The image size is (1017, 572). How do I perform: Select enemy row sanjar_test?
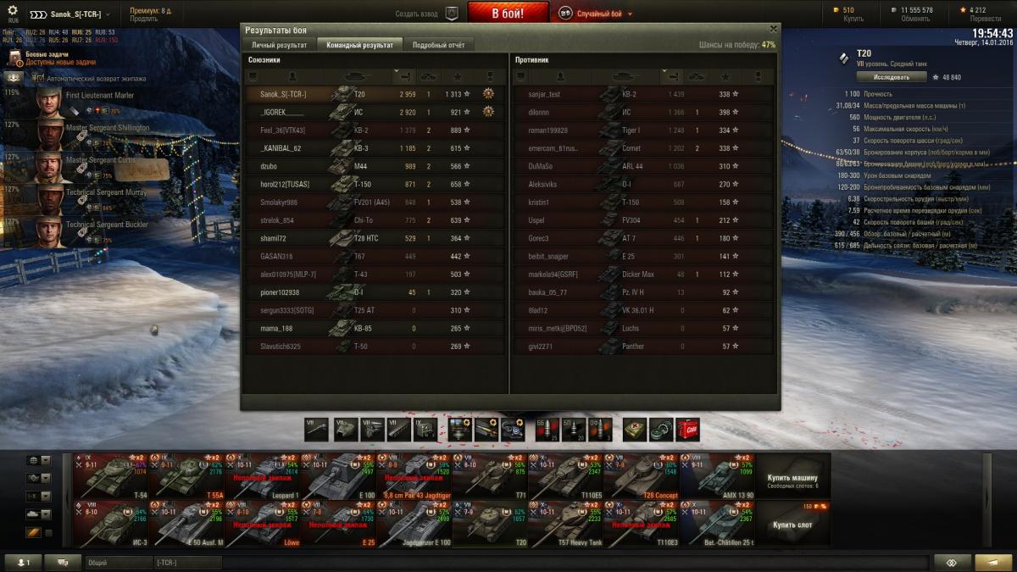tap(643, 94)
